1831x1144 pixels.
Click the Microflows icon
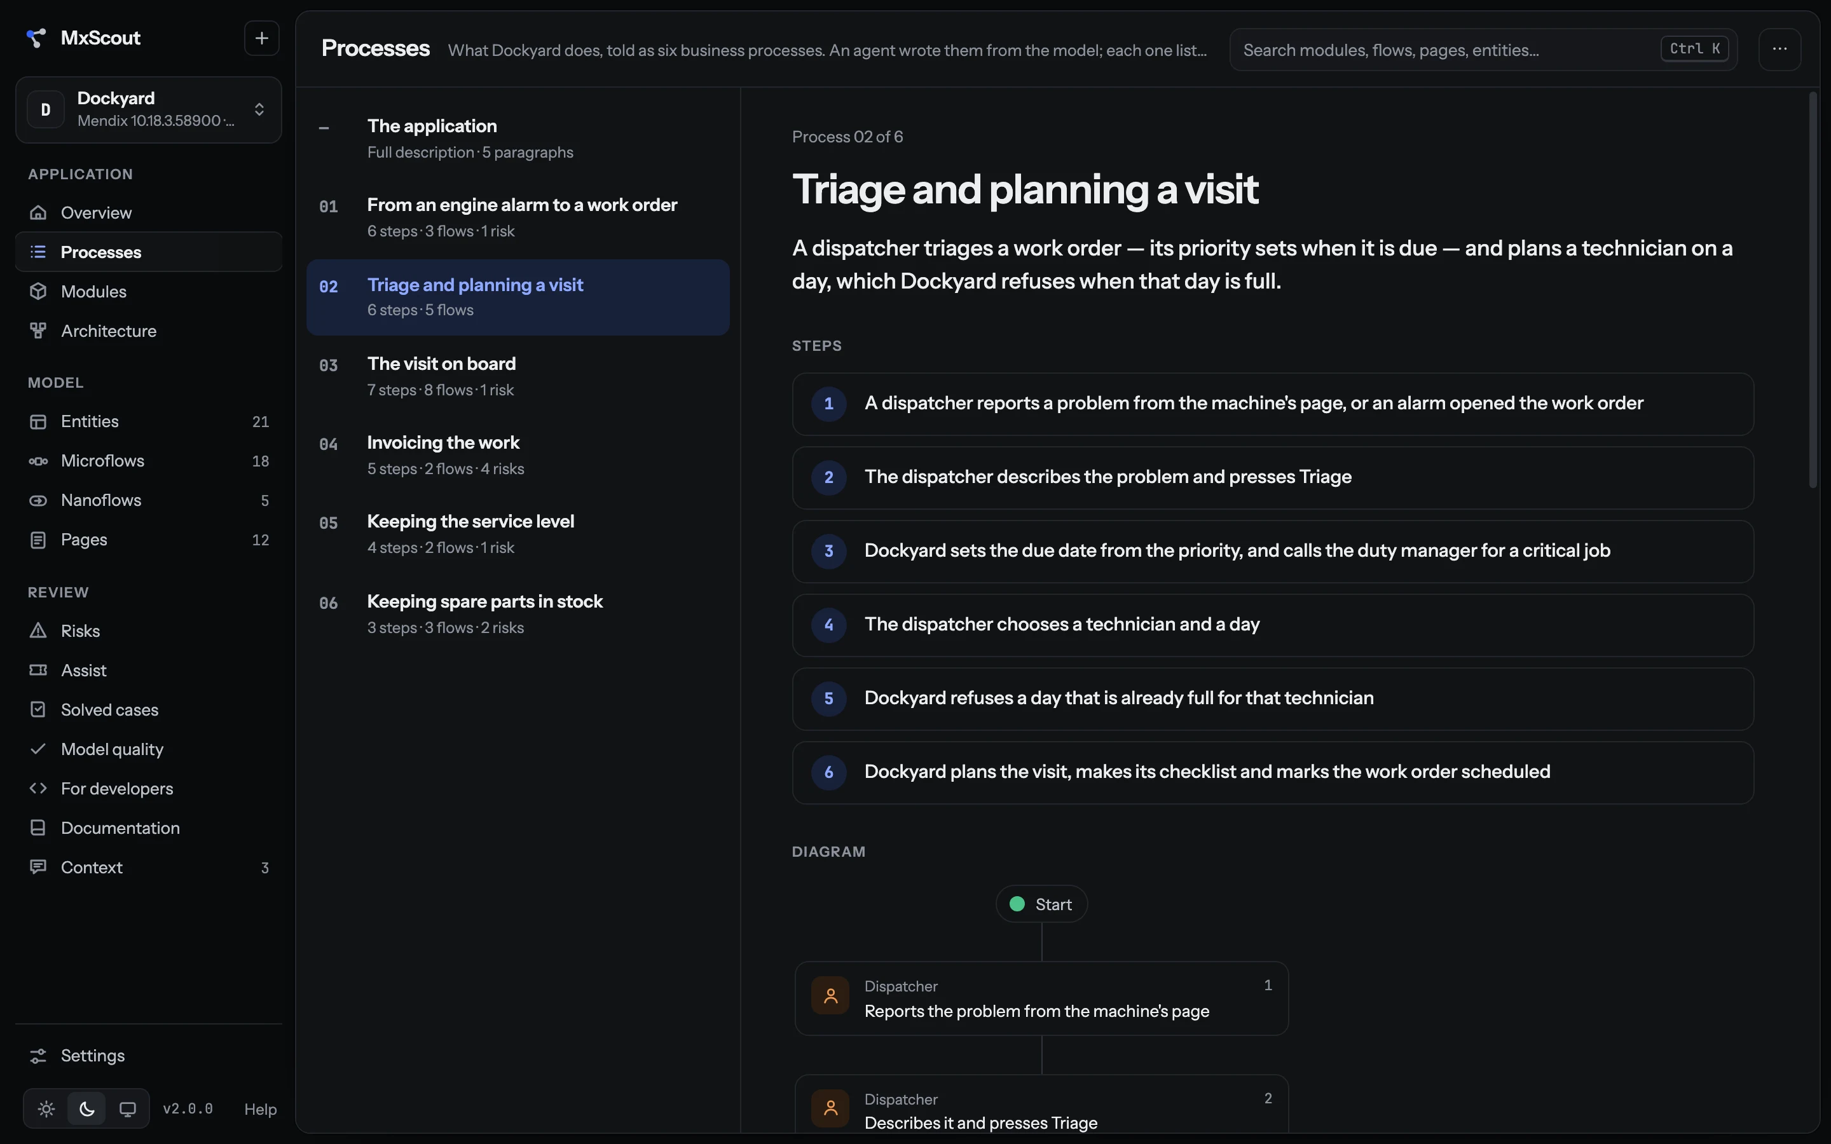38,461
